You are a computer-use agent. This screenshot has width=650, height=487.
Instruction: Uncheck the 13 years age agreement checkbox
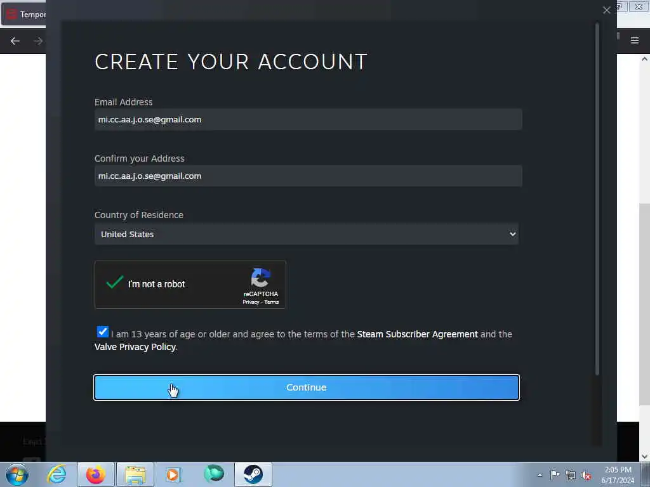(102, 332)
